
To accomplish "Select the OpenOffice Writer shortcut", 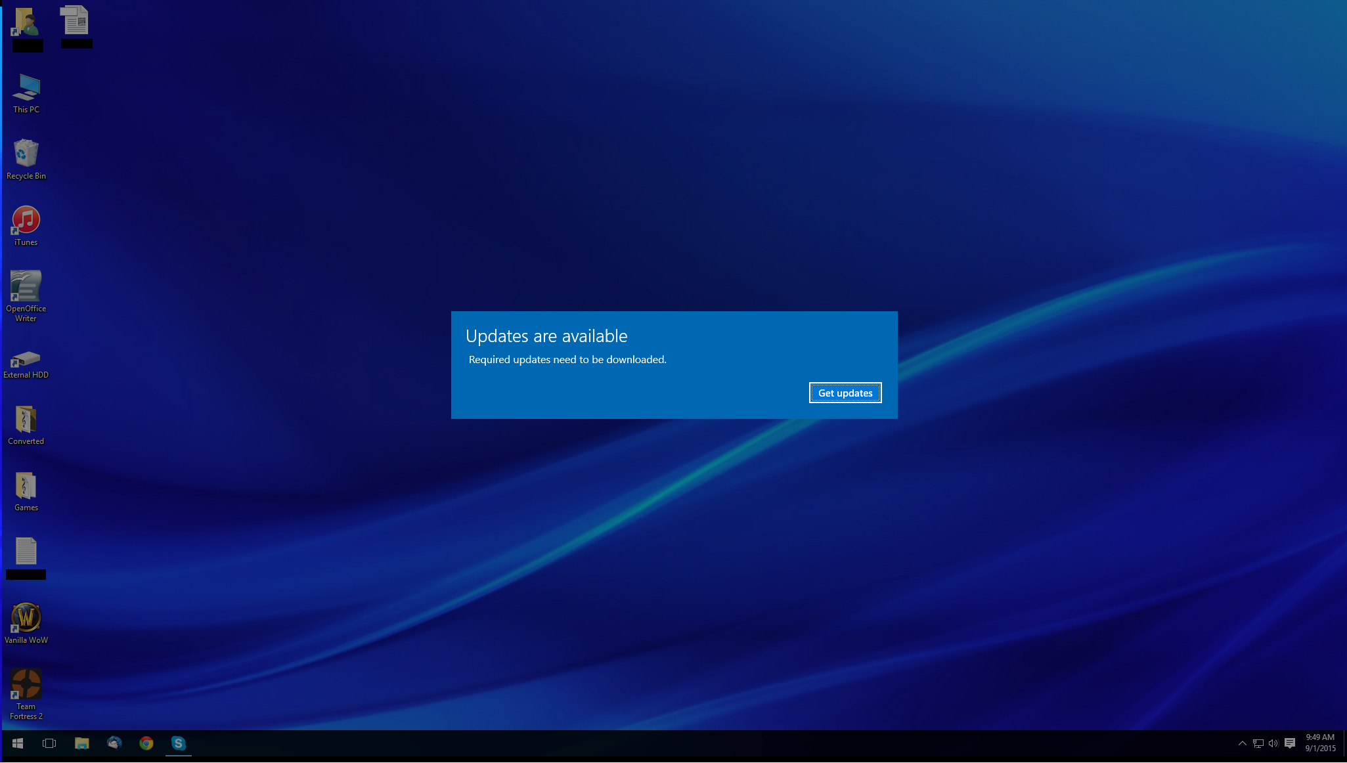I will 26,295.
